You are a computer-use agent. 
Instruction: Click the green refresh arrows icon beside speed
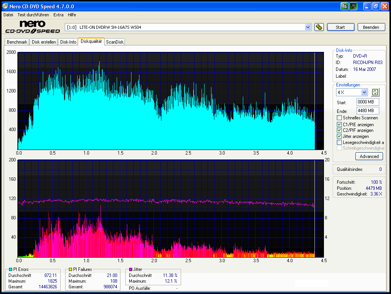coord(375,92)
